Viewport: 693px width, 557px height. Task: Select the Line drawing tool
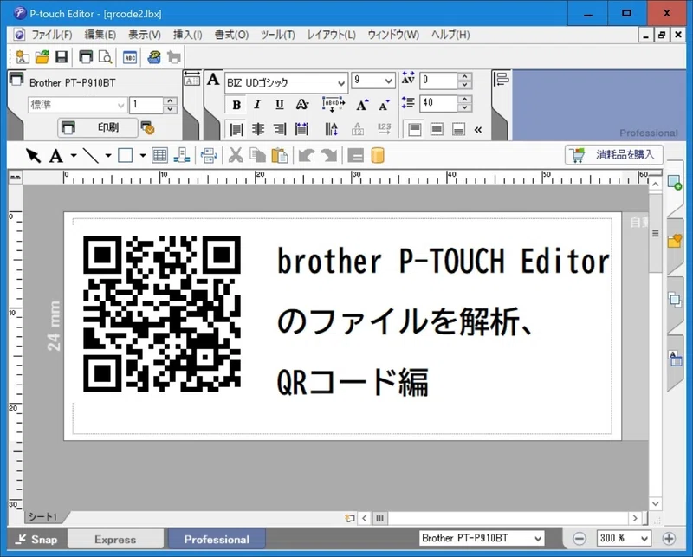pos(91,156)
